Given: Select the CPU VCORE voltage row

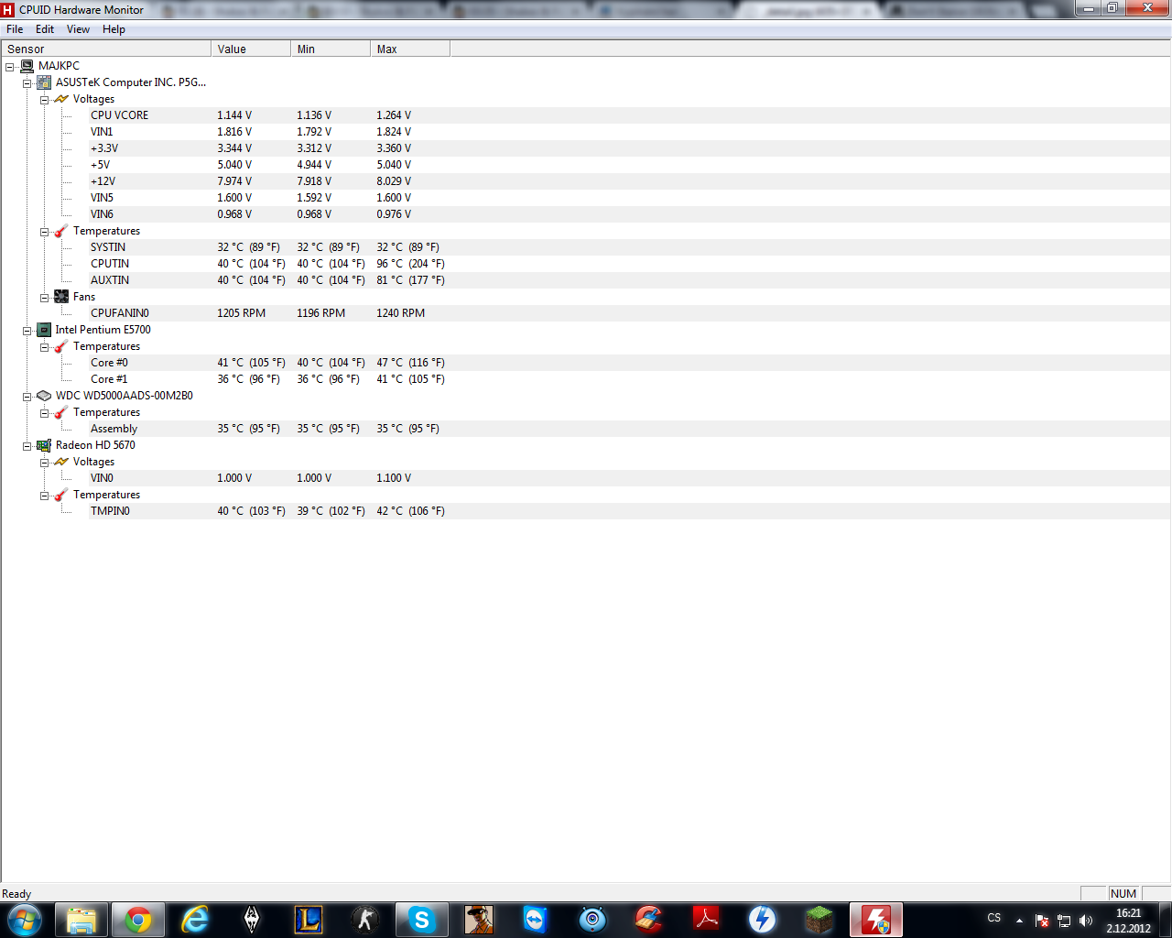Looking at the screenshot, I should coord(119,115).
